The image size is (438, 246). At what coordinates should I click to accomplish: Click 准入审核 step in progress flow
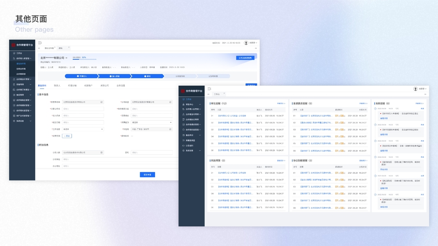115,76
